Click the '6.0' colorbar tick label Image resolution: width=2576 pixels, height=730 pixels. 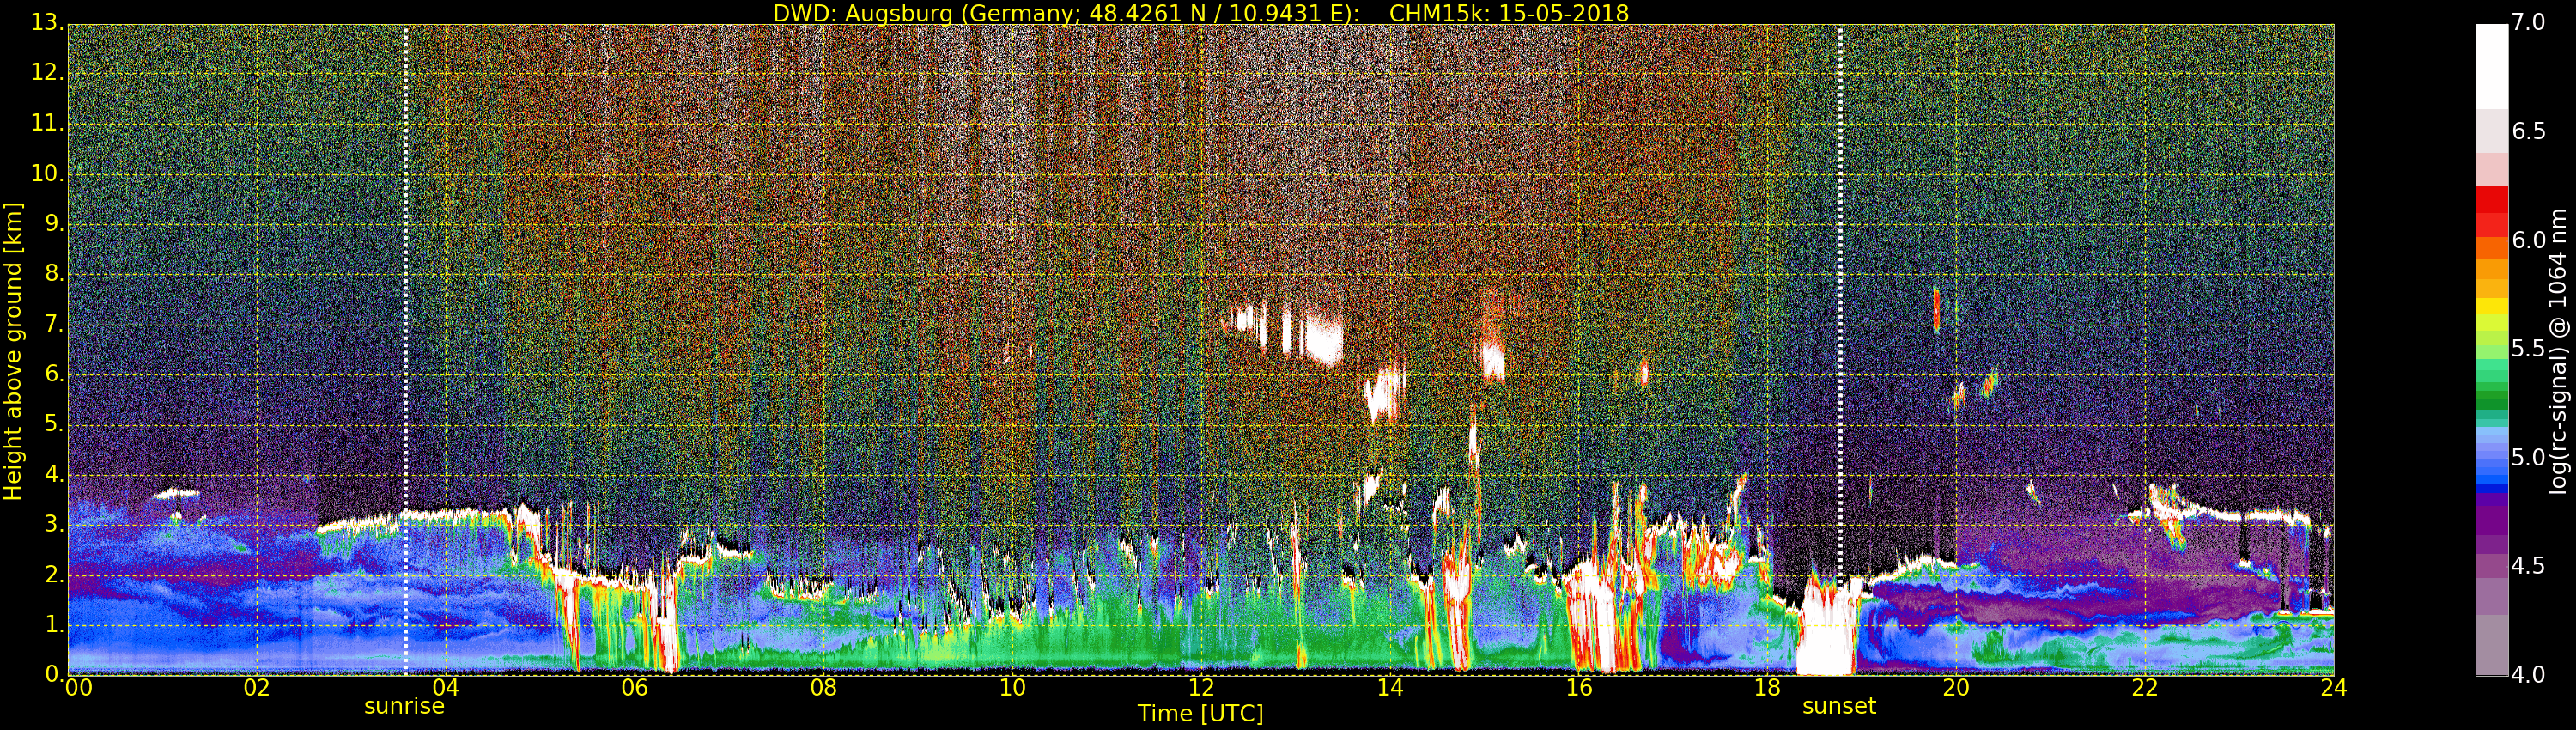pyautogui.click(x=2529, y=240)
